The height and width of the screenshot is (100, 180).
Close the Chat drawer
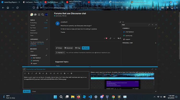coord(156,25)
